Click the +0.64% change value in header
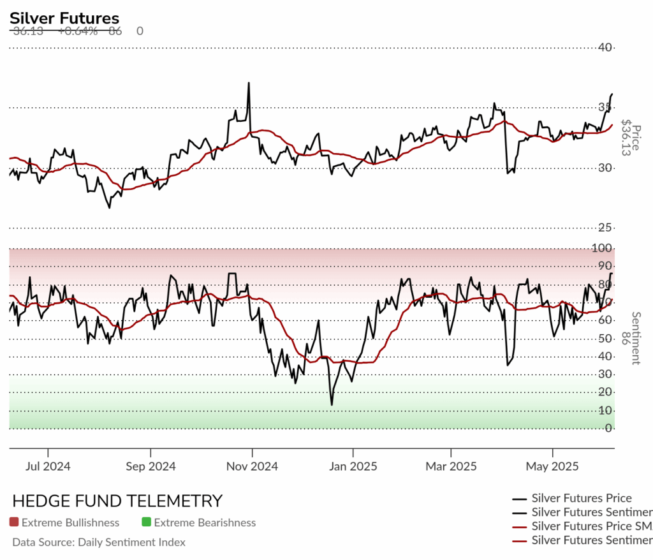Image resolution: width=653 pixels, height=560 pixels. [78, 31]
